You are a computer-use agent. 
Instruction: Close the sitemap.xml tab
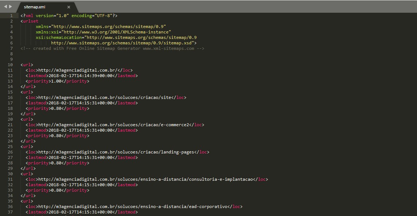click(x=69, y=7)
